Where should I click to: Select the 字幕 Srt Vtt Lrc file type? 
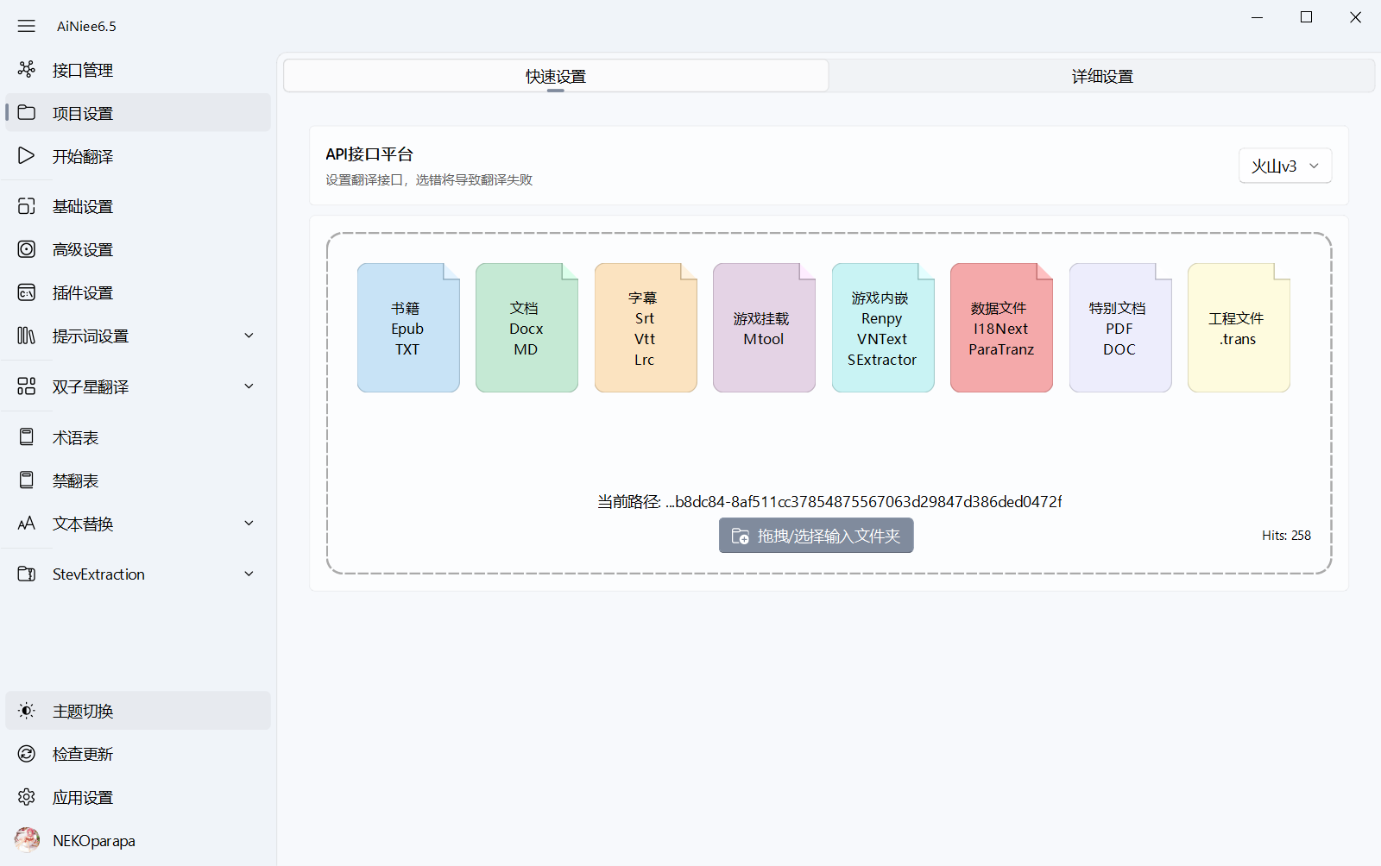[x=646, y=328]
